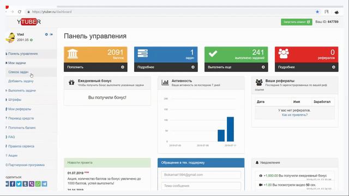Click Пополнить on the orange card
The width and height of the screenshot is (349, 196).
pyautogui.click(x=75, y=67)
